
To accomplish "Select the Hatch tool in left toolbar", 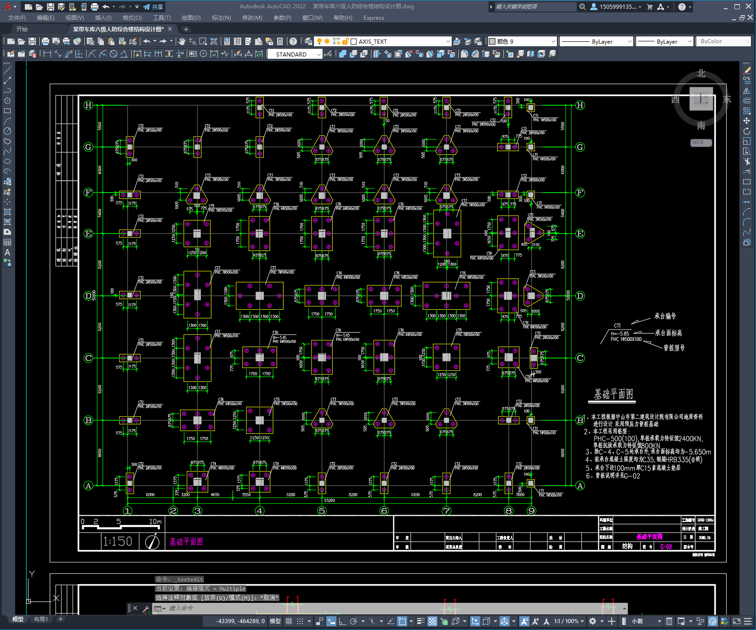I will [7, 212].
